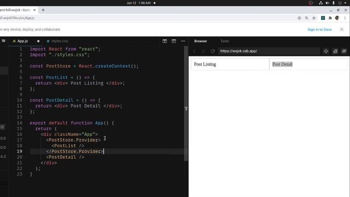Click the three-line icon in left sidebar
Screen dimensions: 350x197
[2, 127]
